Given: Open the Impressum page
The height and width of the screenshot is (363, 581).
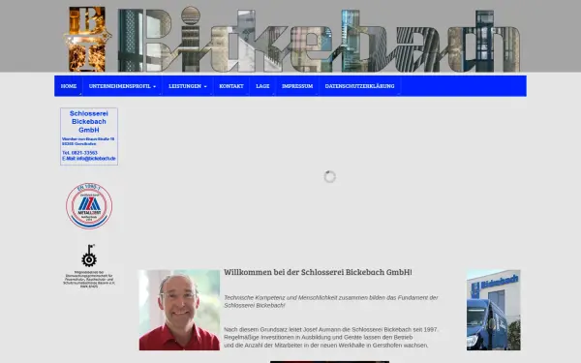Looking at the screenshot, I should click(x=297, y=86).
